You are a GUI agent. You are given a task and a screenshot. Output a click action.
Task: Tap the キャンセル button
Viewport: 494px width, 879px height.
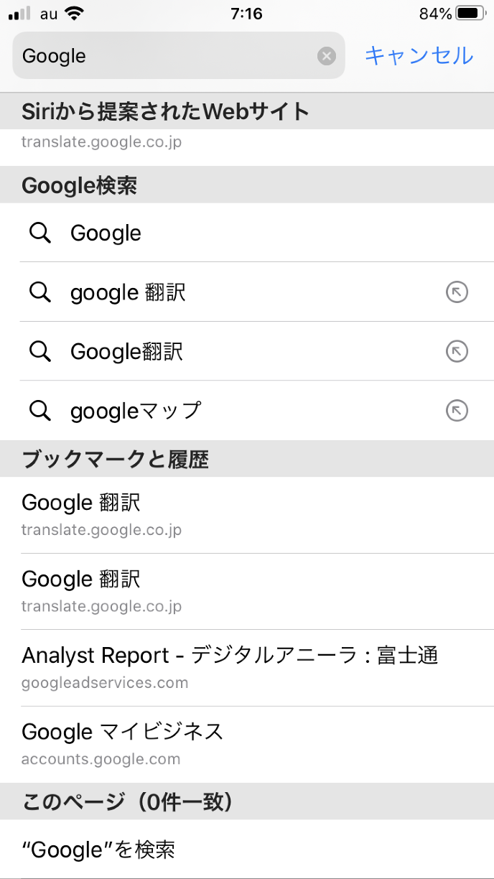tap(419, 55)
